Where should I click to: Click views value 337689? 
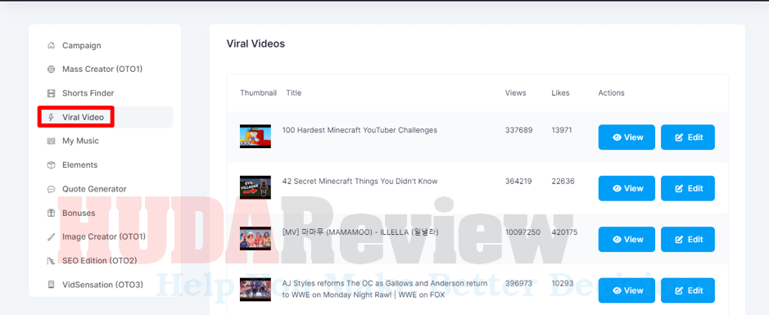click(x=519, y=130)
